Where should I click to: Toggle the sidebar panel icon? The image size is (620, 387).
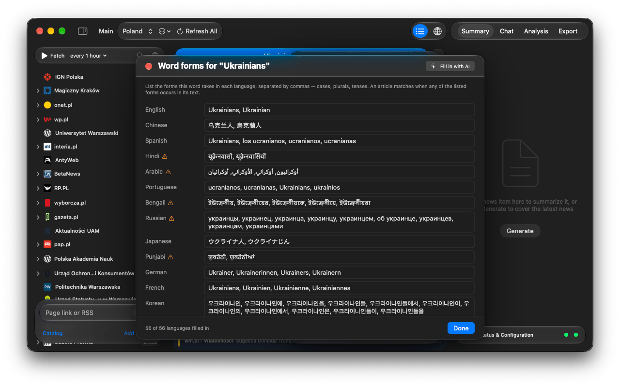tap(83, 31)
